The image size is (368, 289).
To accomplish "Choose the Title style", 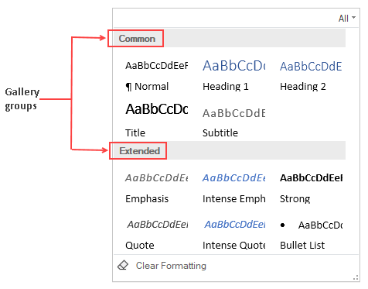I will pyautogui.click(x=157, y=120).
